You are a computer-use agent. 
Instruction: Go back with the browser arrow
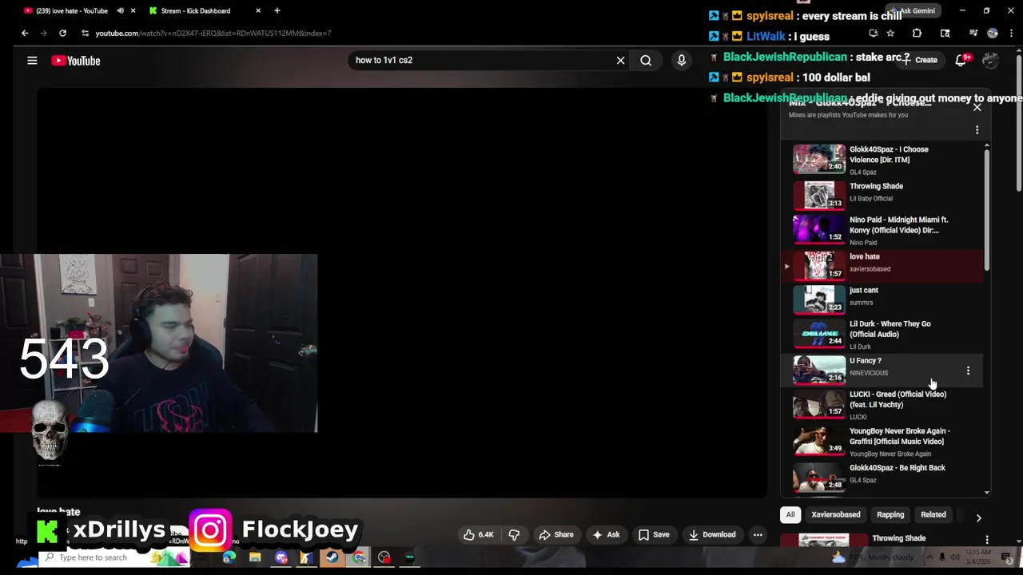25,33
